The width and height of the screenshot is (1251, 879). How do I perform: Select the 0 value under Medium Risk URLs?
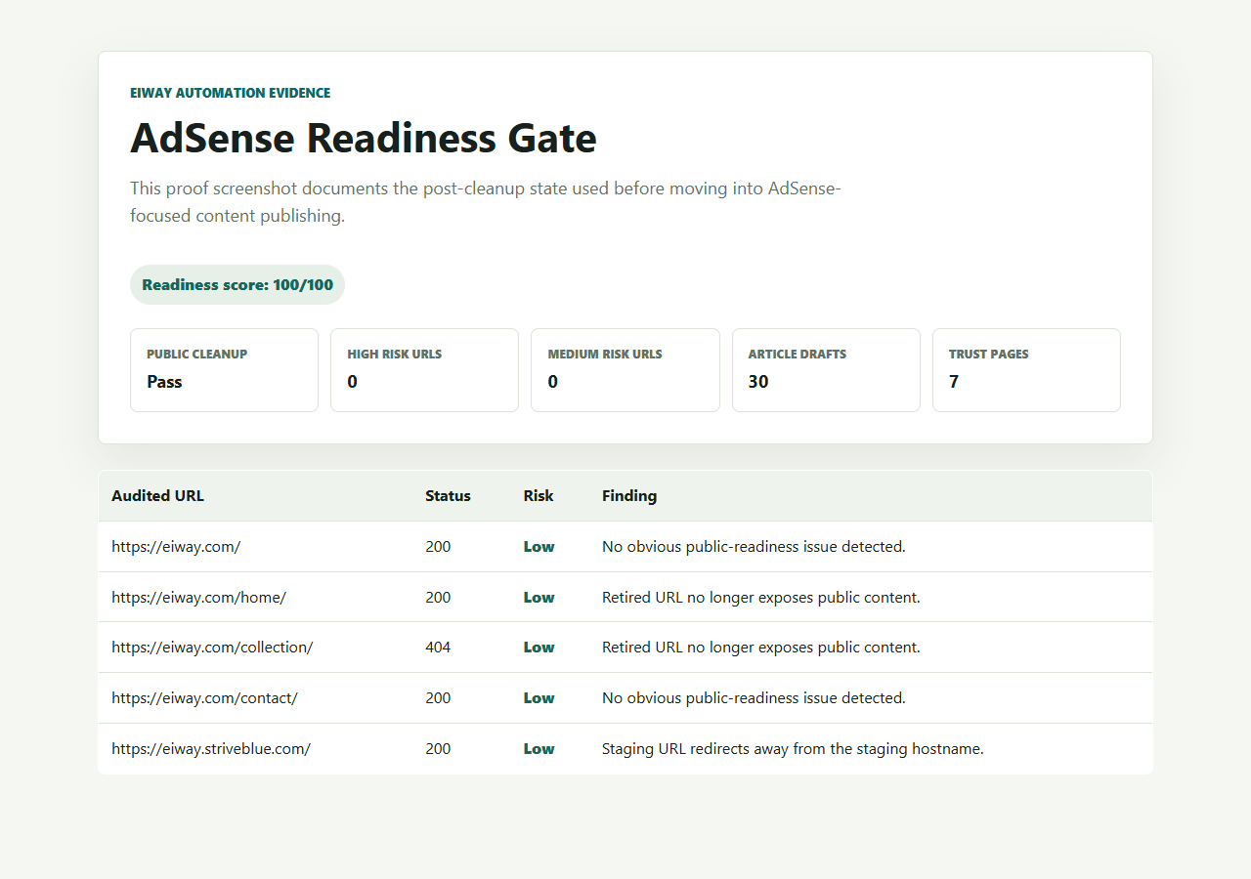[553, 382]
